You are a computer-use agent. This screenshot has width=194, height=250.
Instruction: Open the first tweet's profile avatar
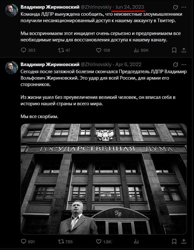point(12,10)
